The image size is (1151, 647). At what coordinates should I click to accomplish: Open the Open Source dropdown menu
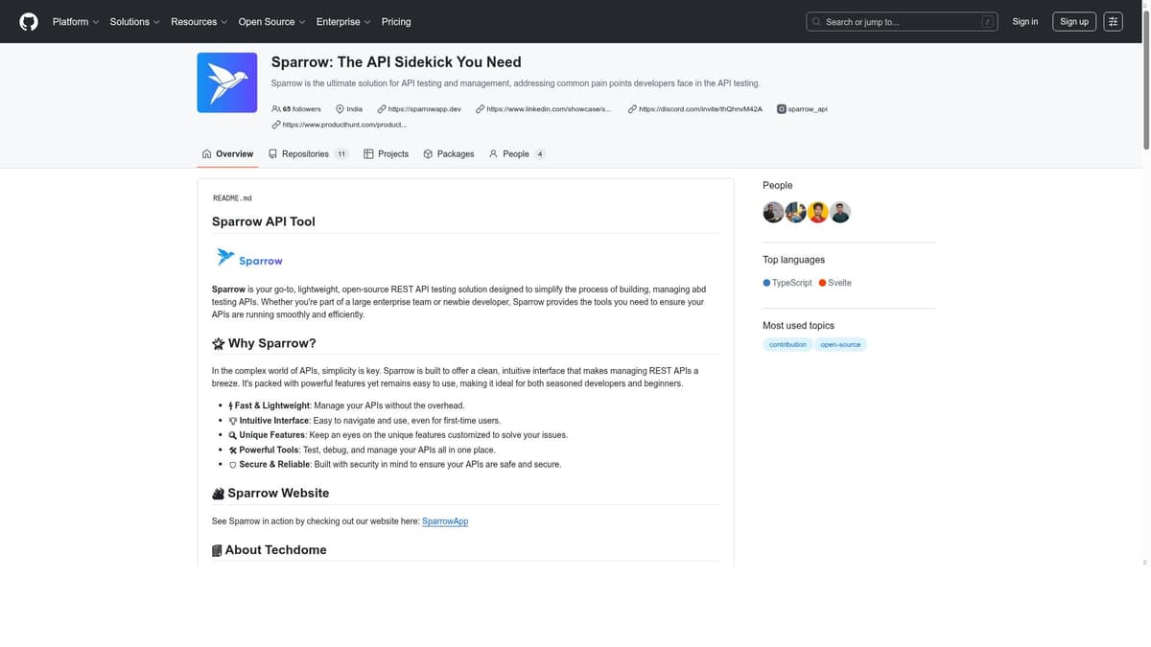coord(271,21)
